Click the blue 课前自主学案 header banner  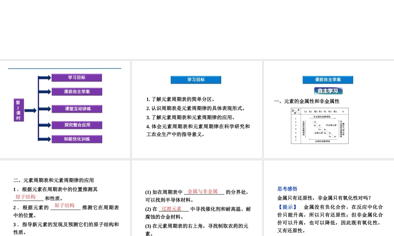click(x=328, y=80)
